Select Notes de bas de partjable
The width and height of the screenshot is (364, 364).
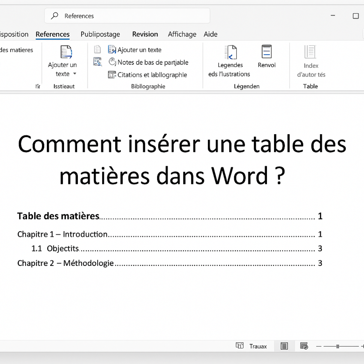[153, 62]
